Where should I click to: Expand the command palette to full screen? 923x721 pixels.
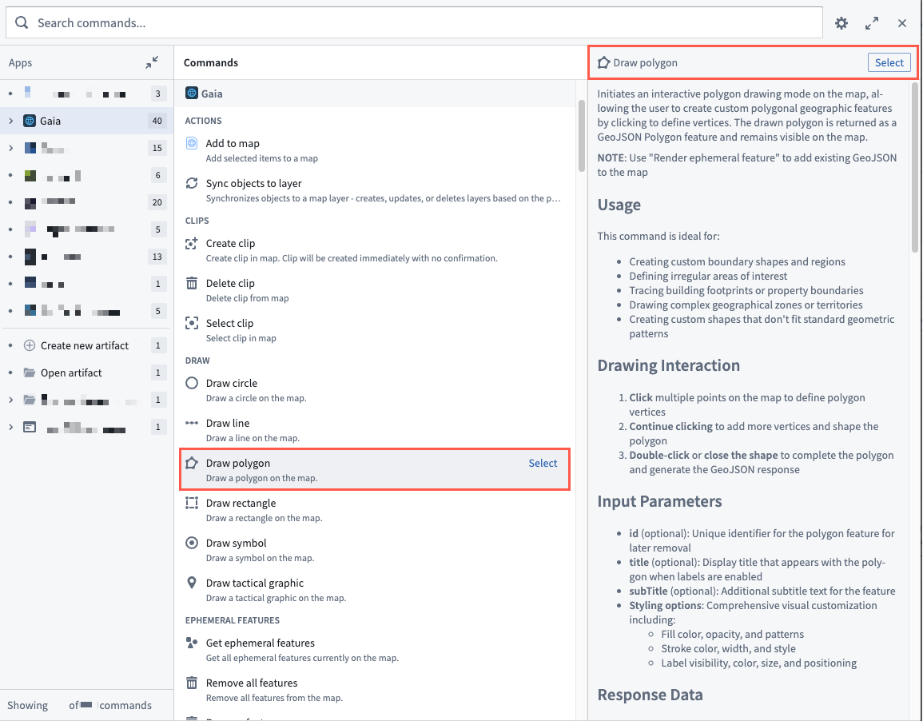(872, 23)
